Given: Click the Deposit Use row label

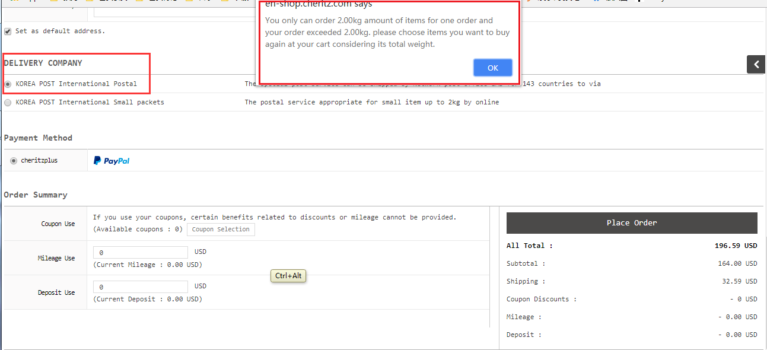Looking at the screenshot, I should [x=56, y=293].
